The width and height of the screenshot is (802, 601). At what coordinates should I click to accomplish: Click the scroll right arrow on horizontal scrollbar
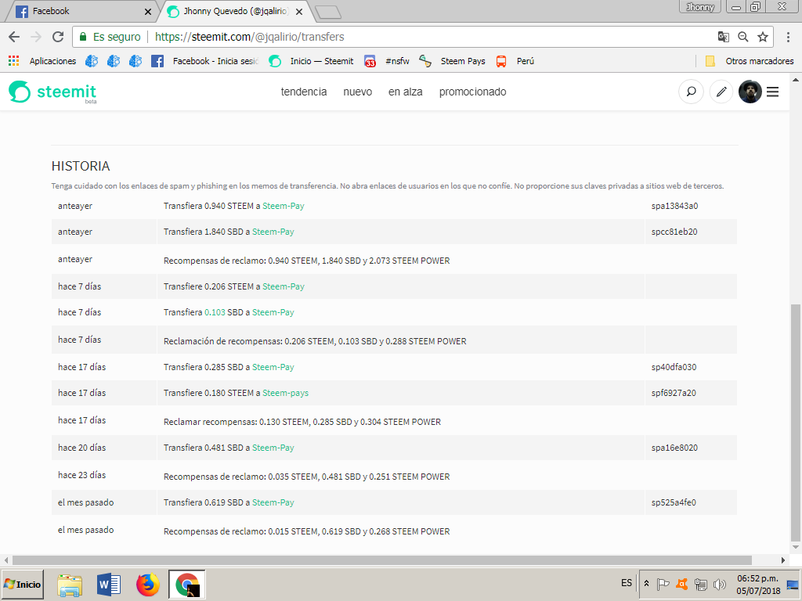coord(782,560)
